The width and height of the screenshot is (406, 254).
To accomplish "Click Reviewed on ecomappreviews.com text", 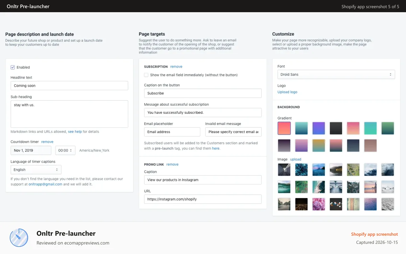I will [73, 243].
